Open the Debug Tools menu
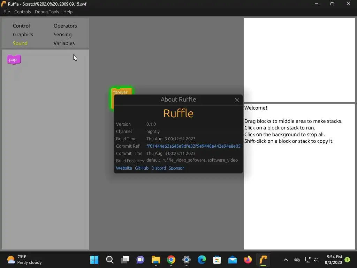The image size is (357, 268). [47, 12]
